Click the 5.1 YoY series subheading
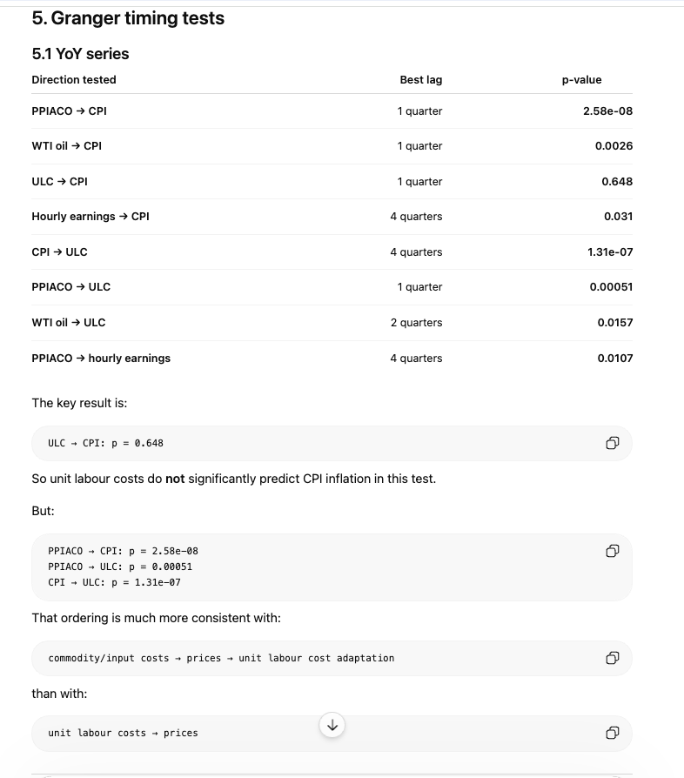 click(80, 54)
